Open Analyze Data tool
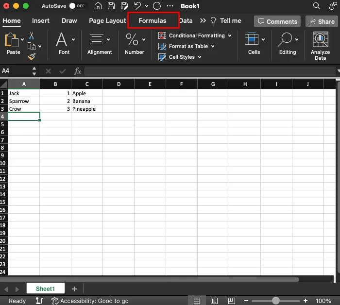 point(320,46)
